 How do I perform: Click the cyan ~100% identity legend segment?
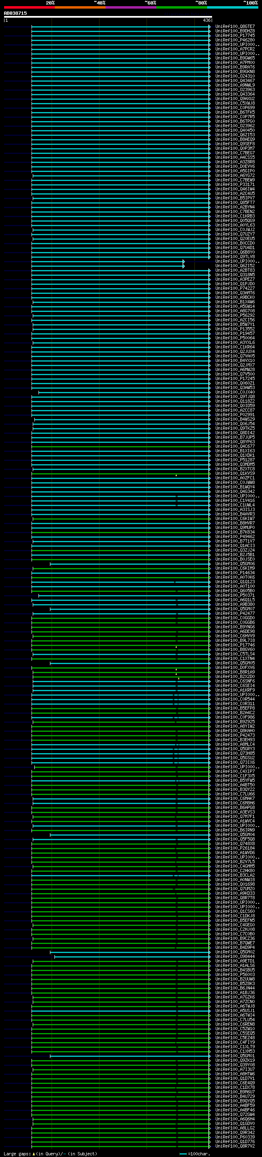point(233,7)
